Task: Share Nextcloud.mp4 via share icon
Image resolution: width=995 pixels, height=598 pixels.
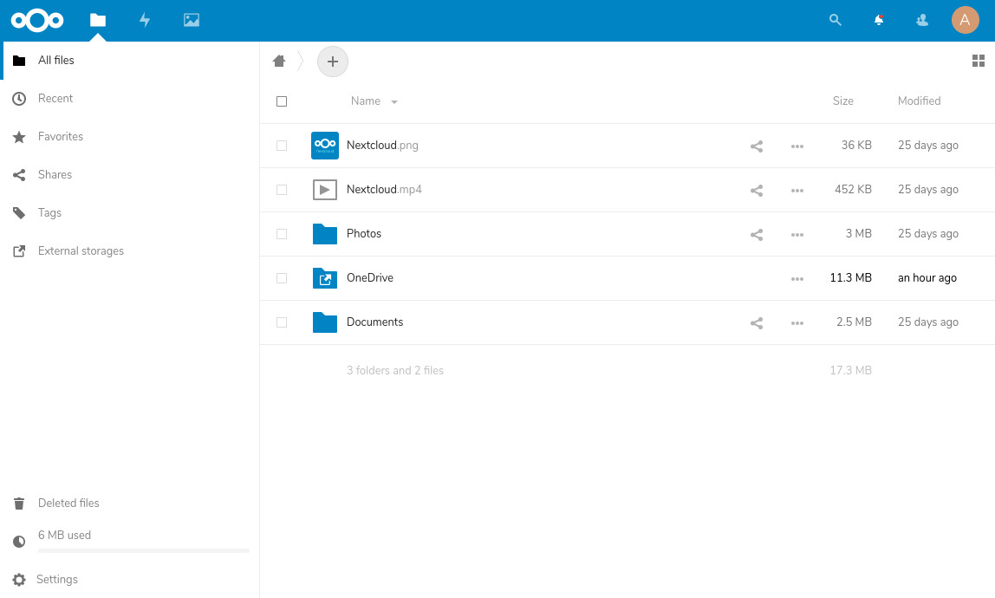Action: [x=757, y=191]
